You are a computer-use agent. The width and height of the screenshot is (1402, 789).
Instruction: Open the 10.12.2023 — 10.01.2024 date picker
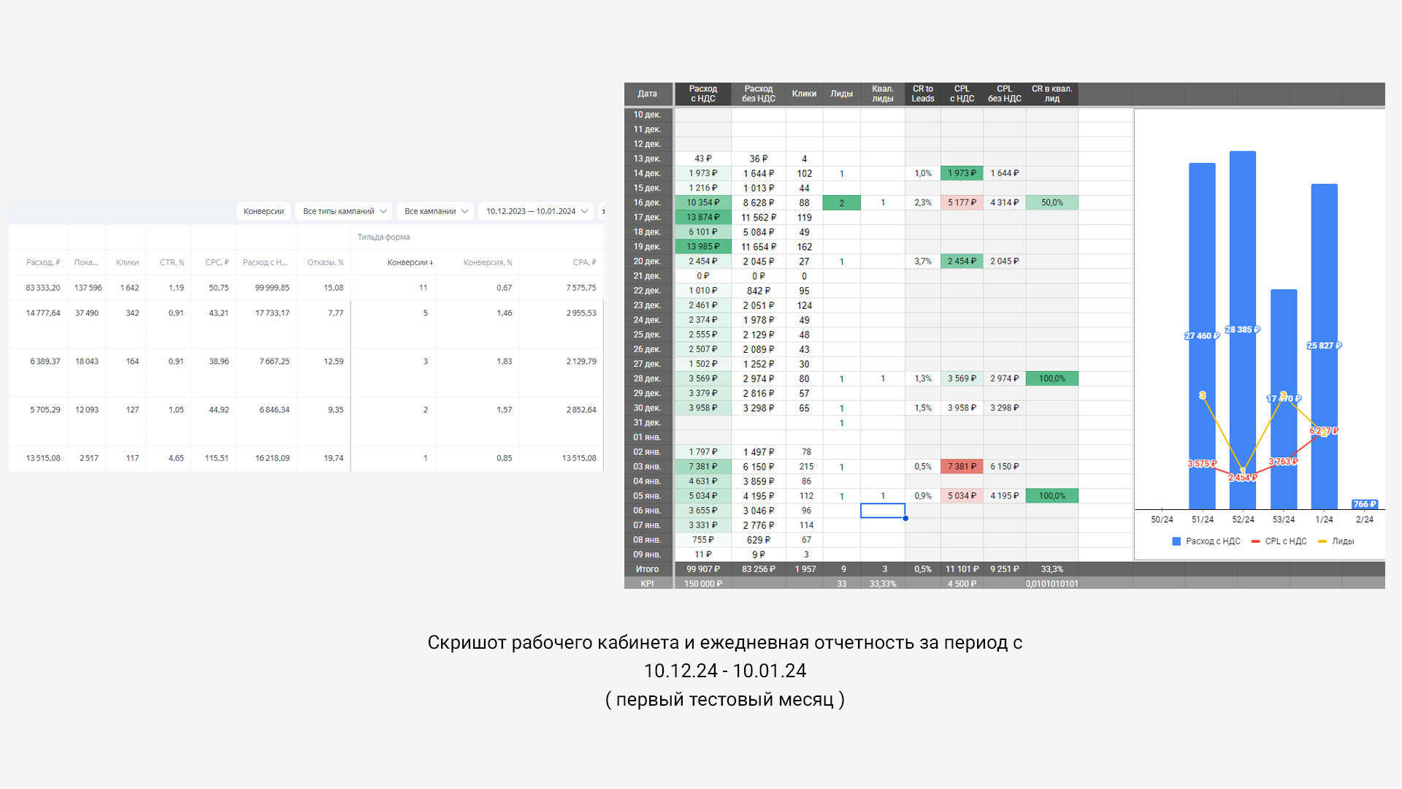pyautogui.click(x=537, y=211)
